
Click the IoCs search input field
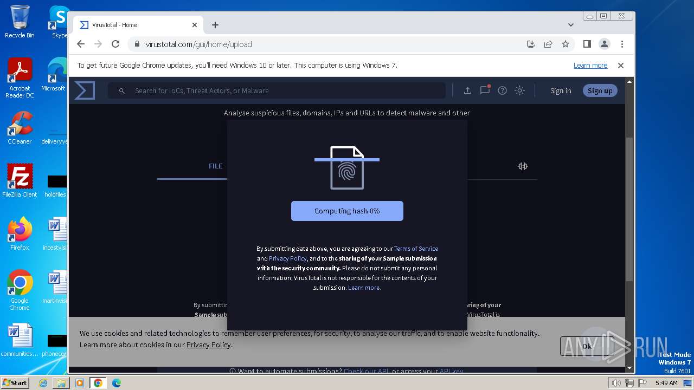(x=277, y=90)
